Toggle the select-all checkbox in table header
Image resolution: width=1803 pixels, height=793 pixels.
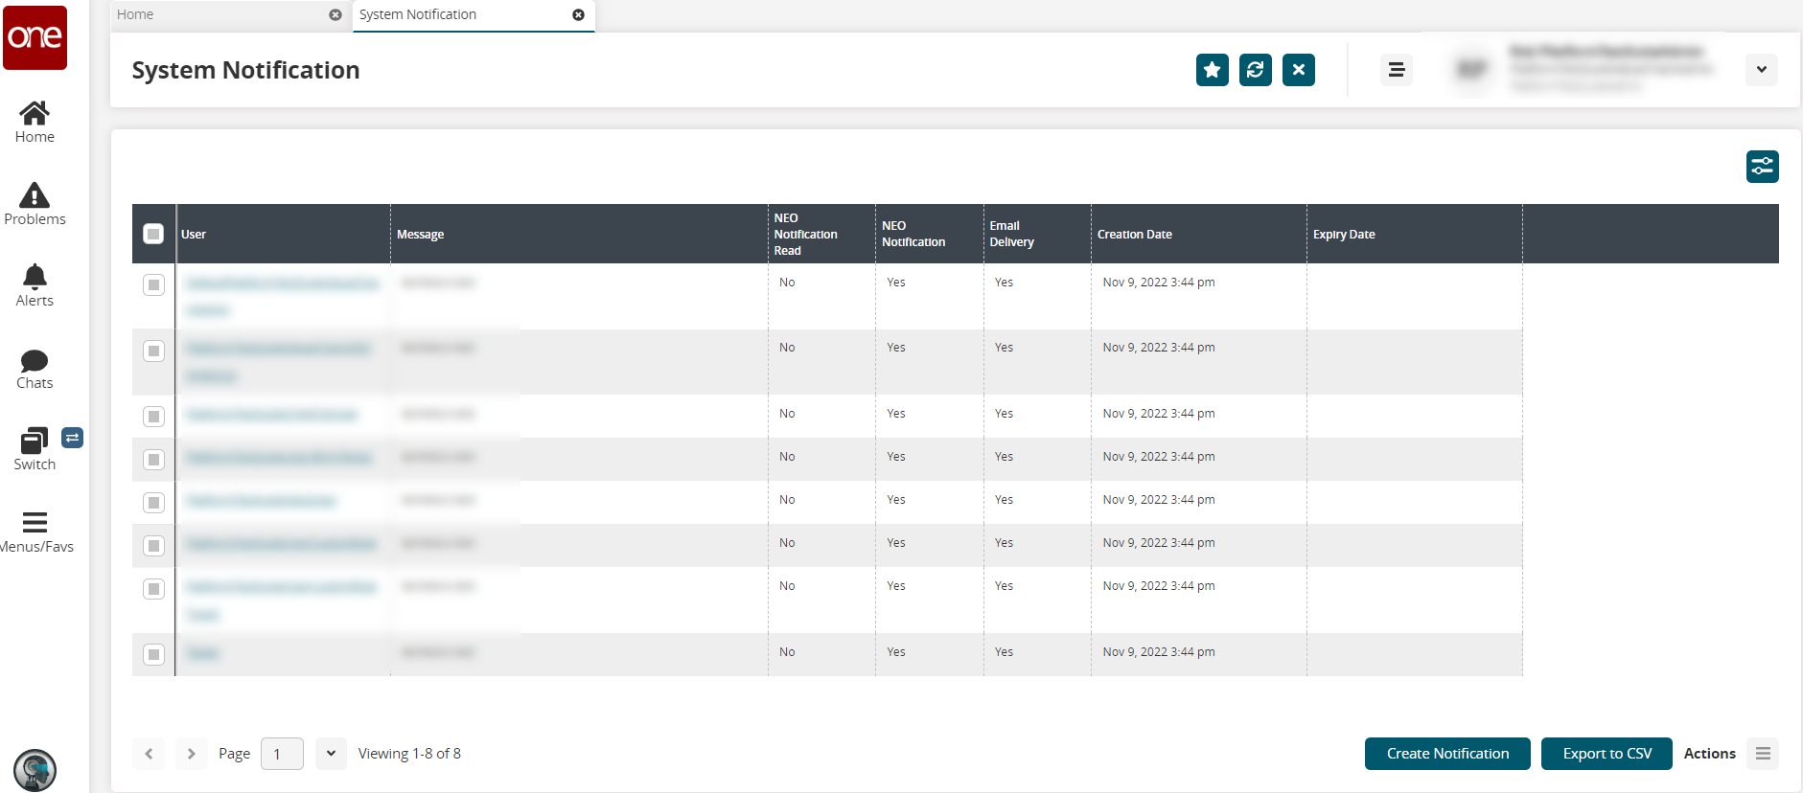point(153,234)
